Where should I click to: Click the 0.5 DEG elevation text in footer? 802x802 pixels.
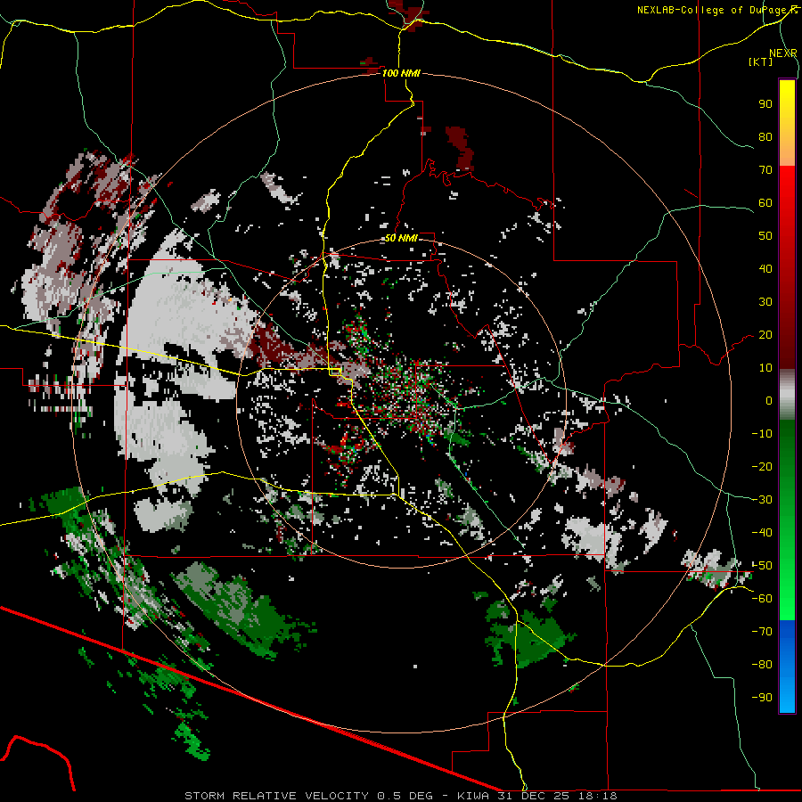coord(405,796)
